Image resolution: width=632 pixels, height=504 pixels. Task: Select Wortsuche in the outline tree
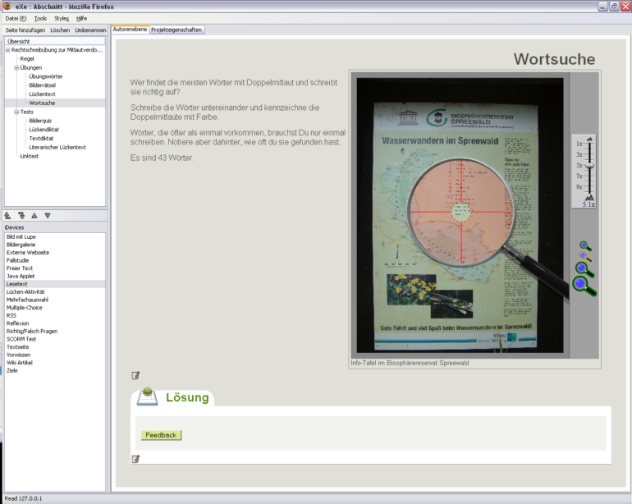point(42,103)
